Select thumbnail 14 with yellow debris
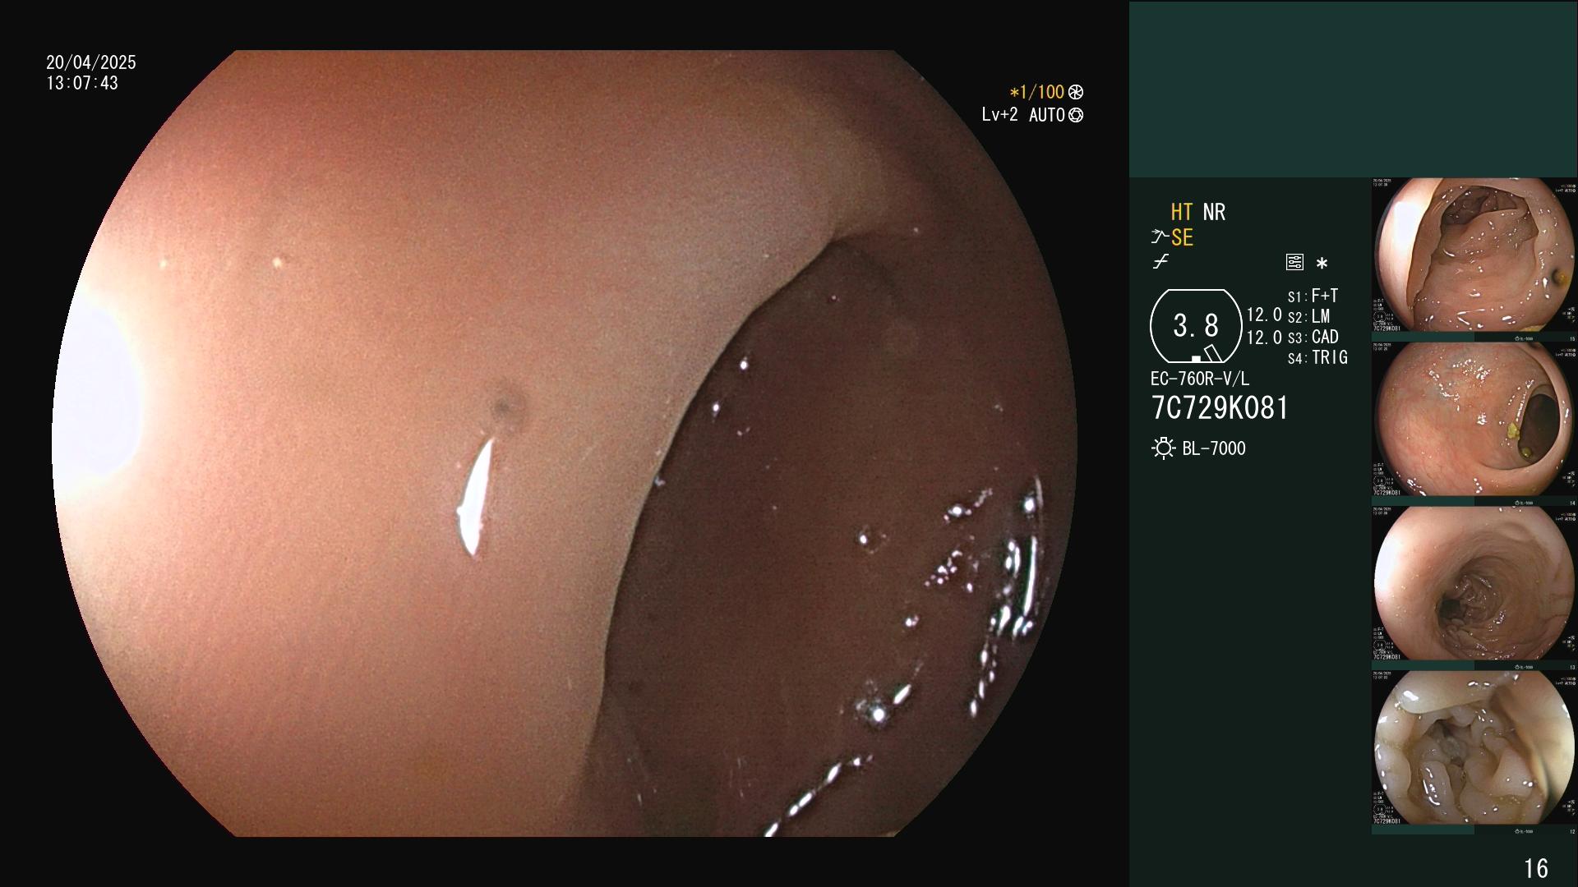1578x887 pixels. (1474, 420)
